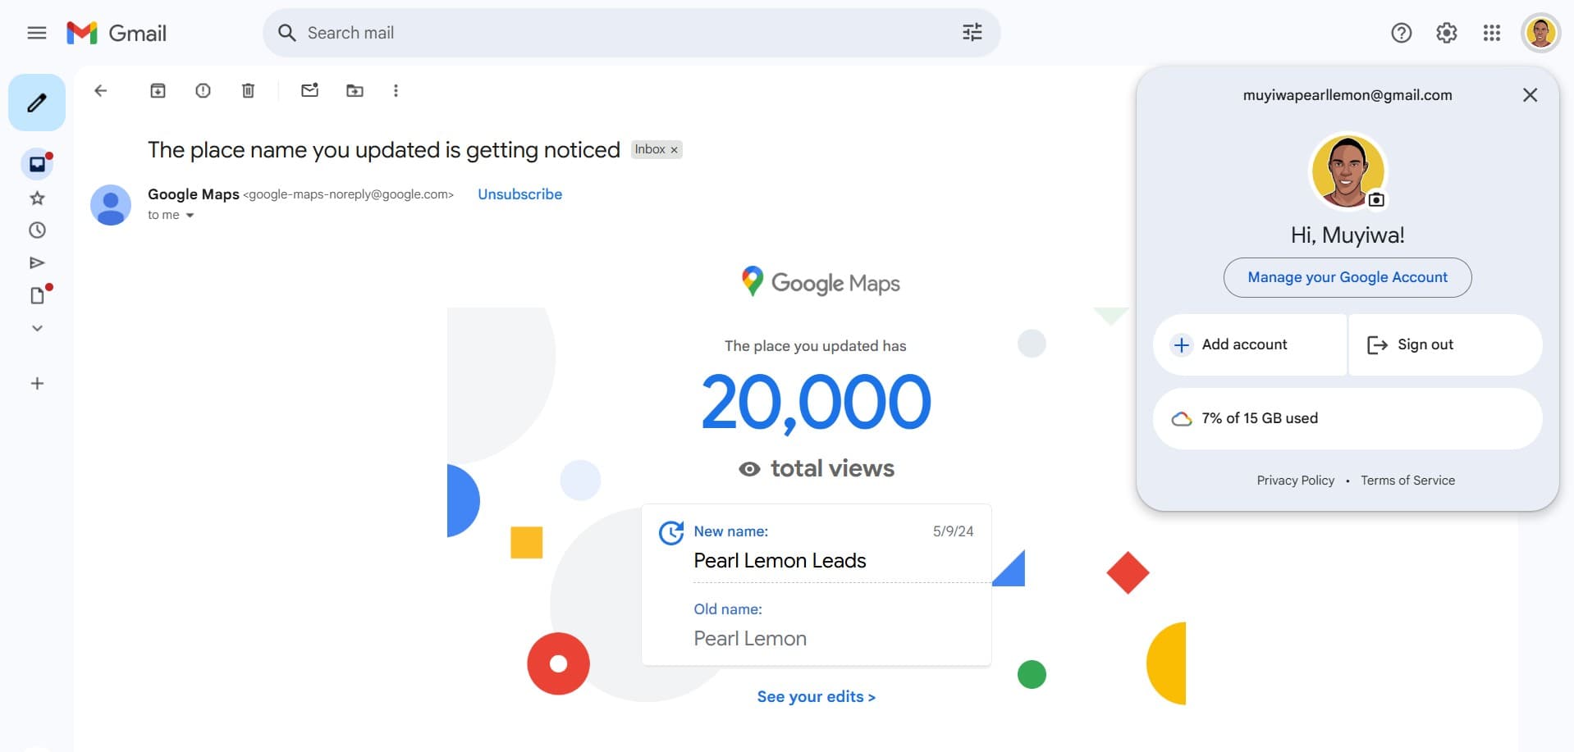Open Snoozed mail clock icon

pos(37,230)
